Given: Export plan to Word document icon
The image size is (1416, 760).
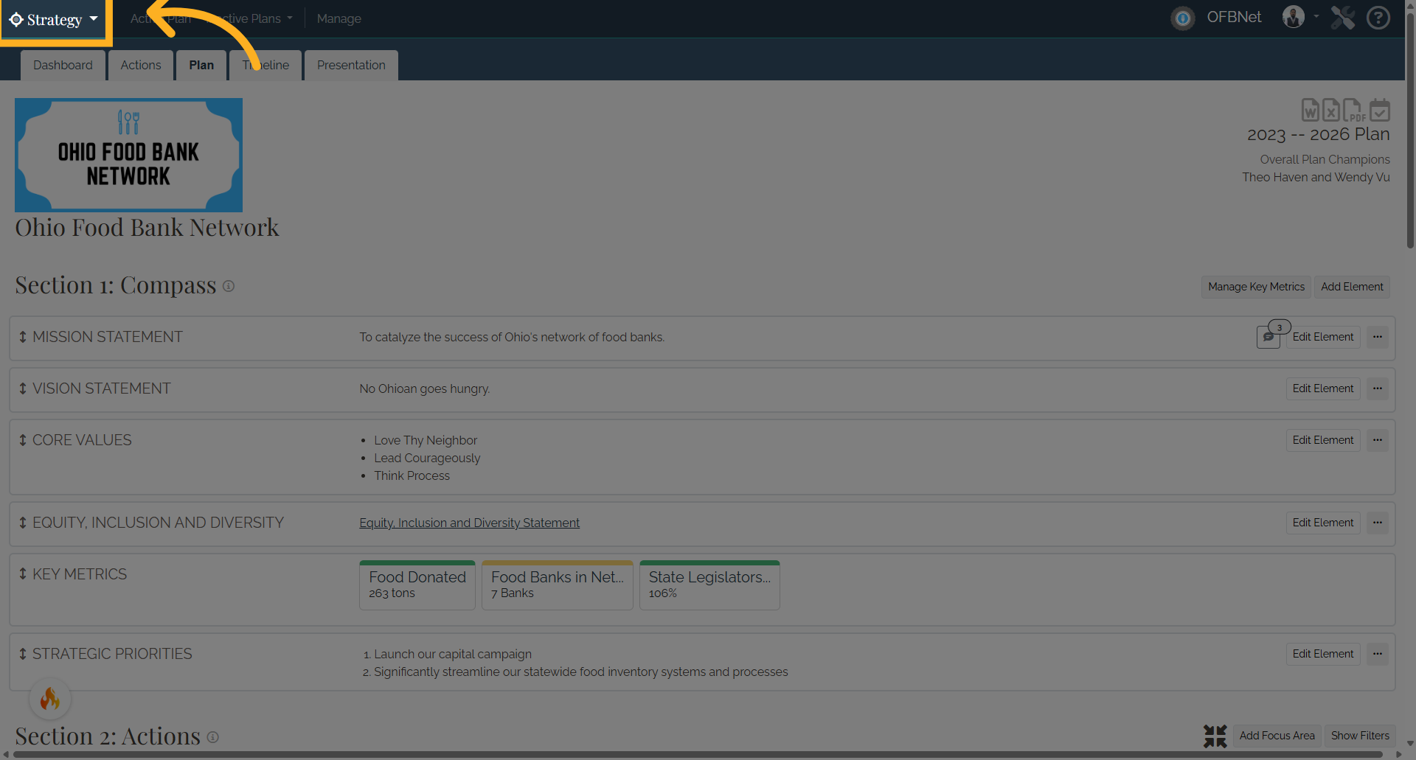Looking at the screenshot, I should pos(1310,110).
